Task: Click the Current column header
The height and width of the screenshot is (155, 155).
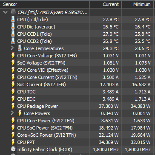Action: 106,4
